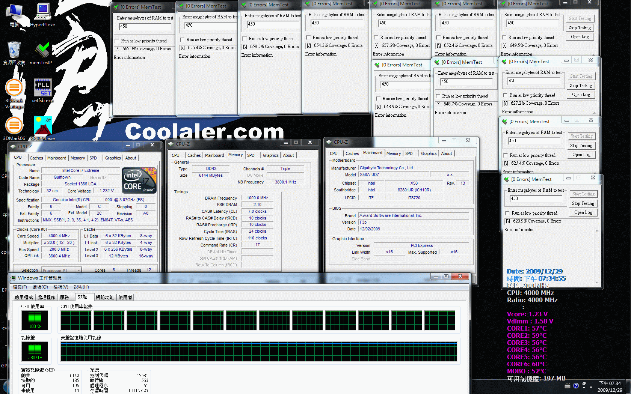The height and width of the screenshot is (394, 631).
Task: Click title icon of MemTest window with 656.4% coverage
Action: pos(181,6)
